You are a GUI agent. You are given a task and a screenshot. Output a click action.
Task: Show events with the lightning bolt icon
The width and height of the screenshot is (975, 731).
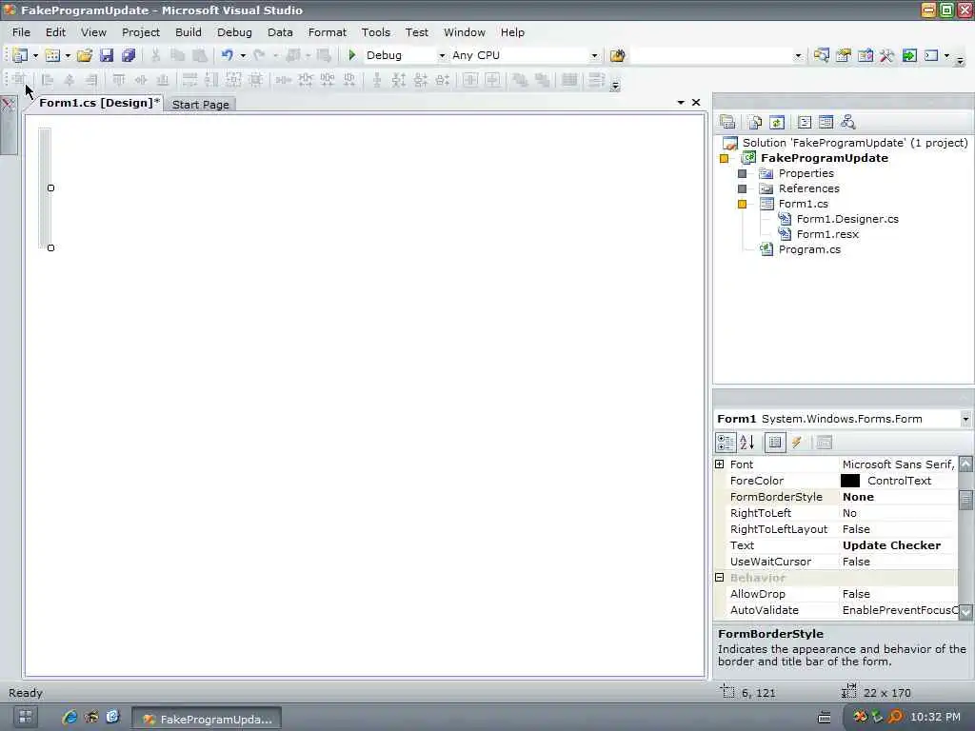797,442
